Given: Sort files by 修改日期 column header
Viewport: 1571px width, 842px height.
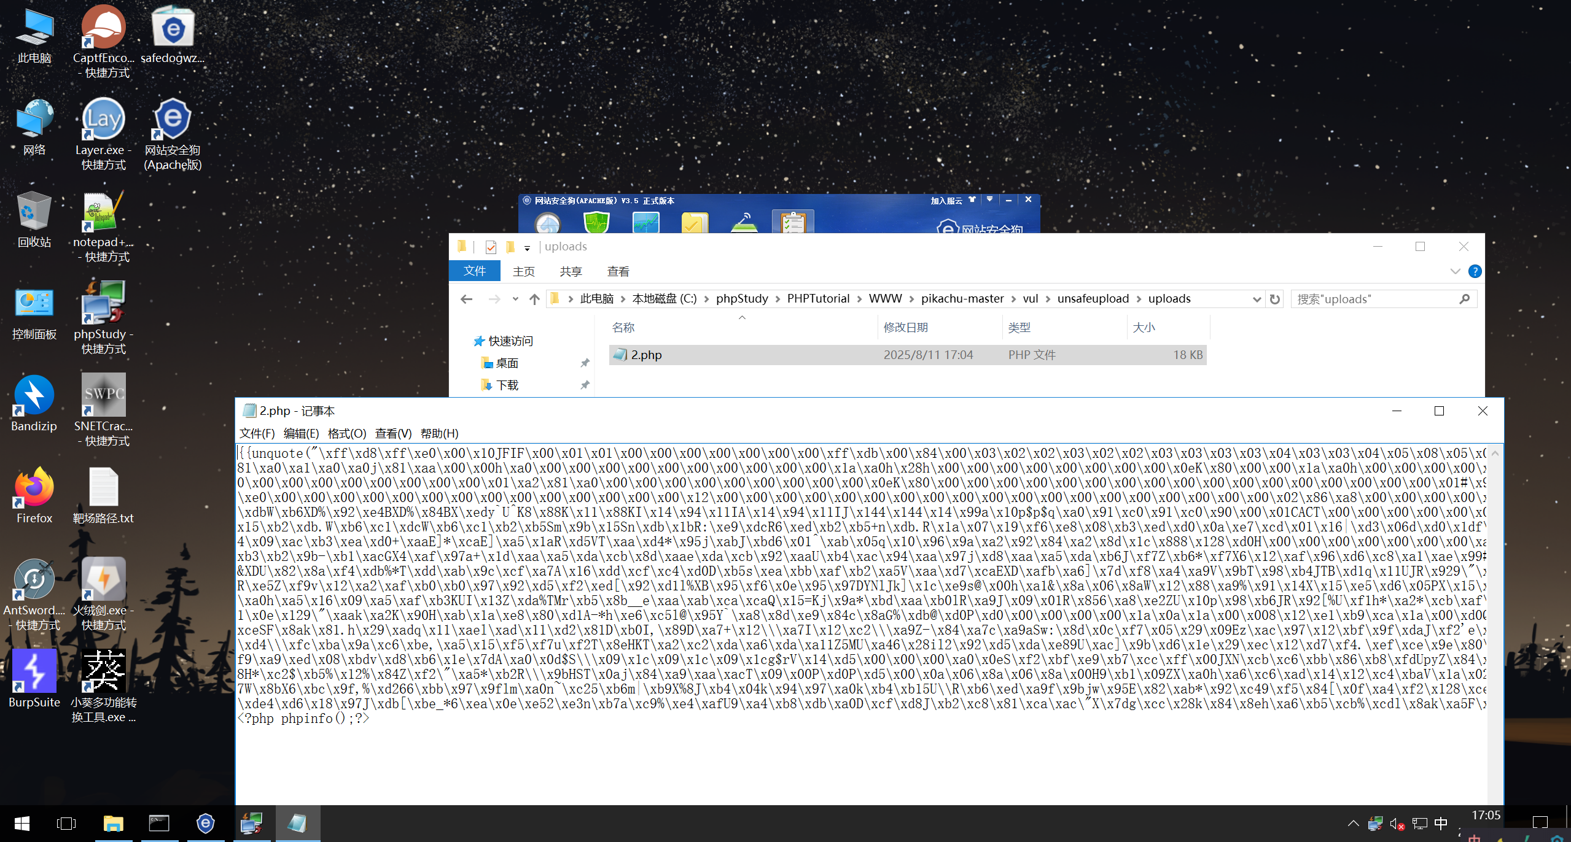Looking at the screenshot, I should pyautogui.click(x=905, y=327).
